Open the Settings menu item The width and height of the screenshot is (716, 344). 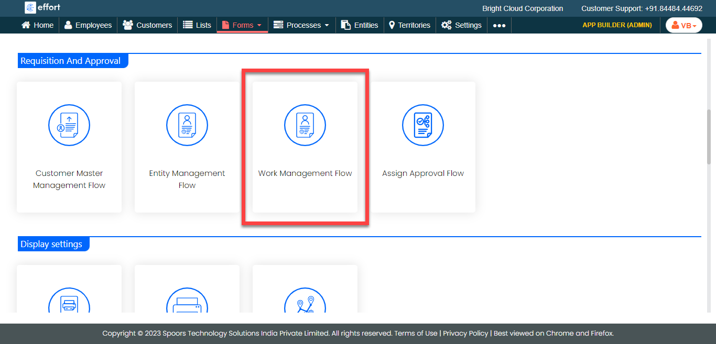pos(461,25)
